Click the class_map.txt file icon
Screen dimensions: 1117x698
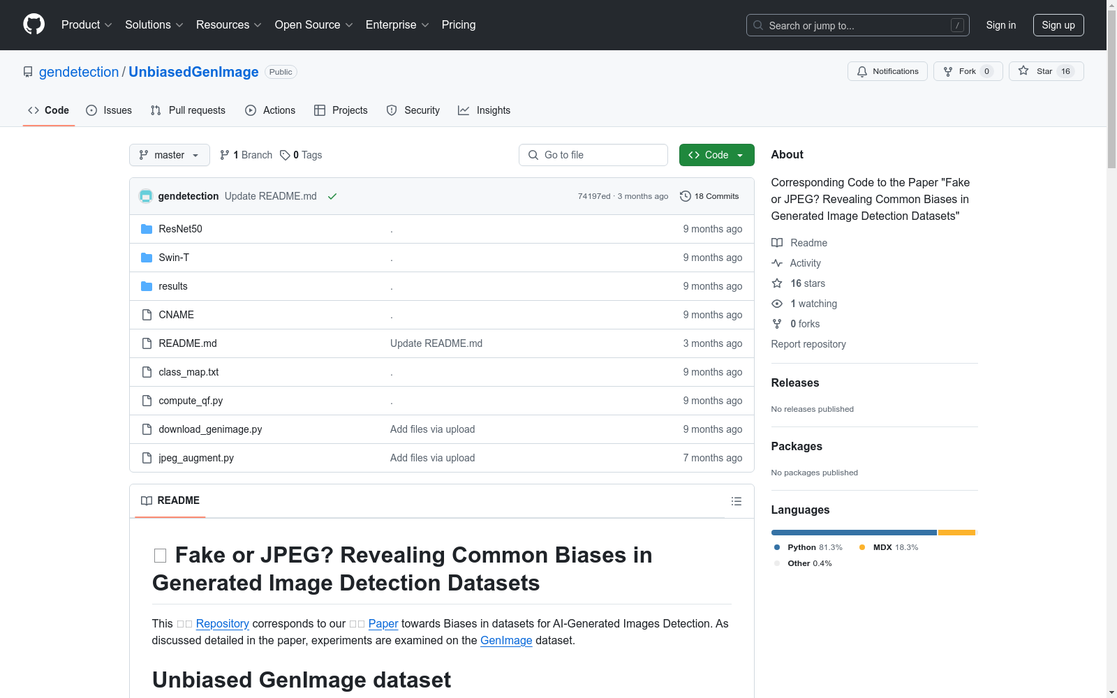147,372
